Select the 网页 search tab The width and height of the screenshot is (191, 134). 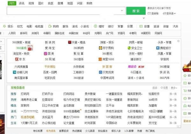(12, 3)
